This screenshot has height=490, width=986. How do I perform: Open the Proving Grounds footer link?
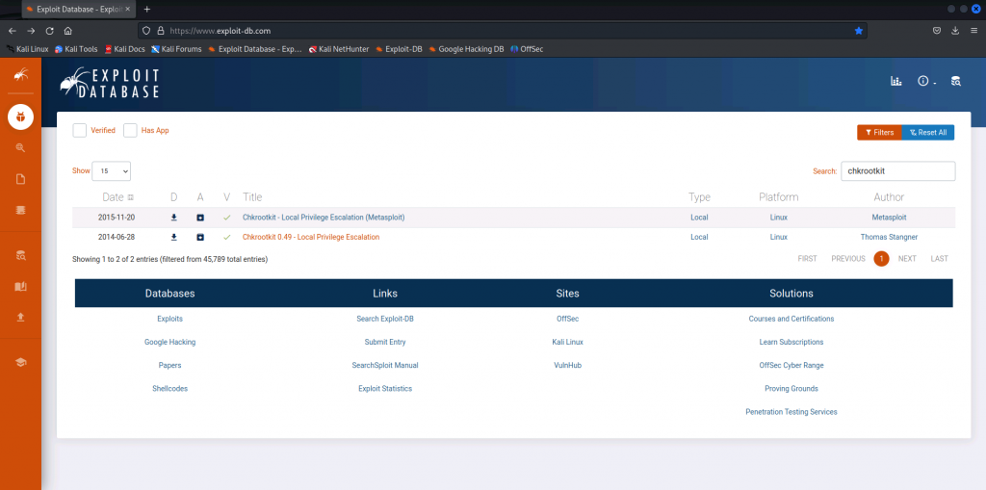click(x=791, y=389)
